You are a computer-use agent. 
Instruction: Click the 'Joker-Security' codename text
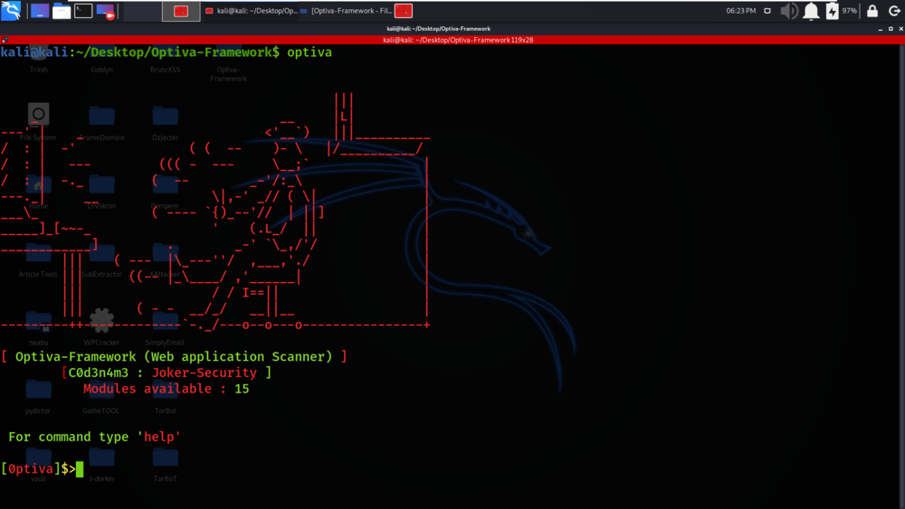coord(204,373)
